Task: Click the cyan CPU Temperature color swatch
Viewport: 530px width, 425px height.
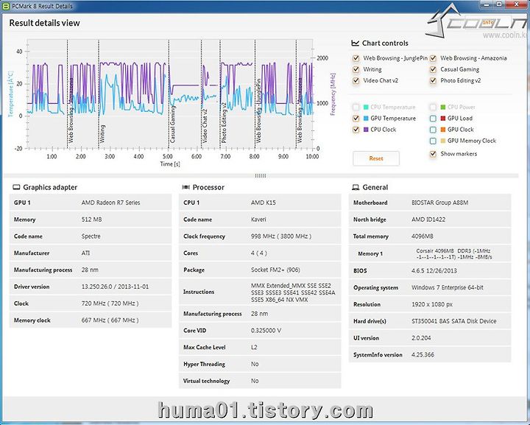Action: 366,108
